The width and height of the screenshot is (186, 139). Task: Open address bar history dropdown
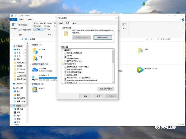(147, 39)
